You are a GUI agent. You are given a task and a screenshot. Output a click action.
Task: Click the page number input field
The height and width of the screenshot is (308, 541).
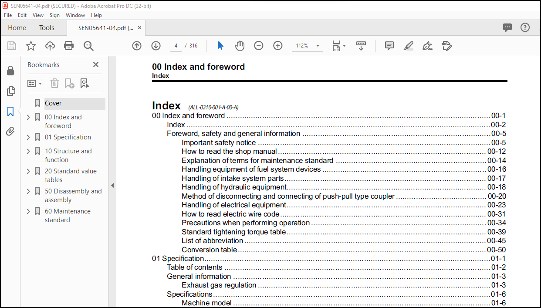(x=176, y=46)
